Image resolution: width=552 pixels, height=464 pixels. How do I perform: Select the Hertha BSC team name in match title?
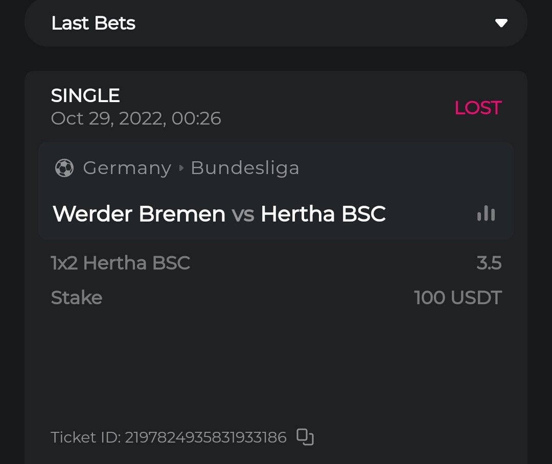click(323, 214)
